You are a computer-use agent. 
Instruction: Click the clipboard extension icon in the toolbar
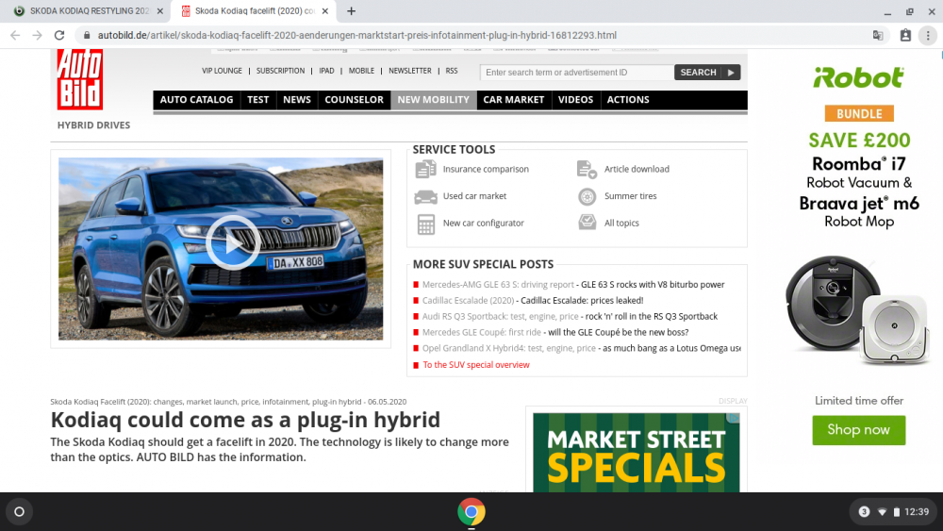(x=905, y=36)
